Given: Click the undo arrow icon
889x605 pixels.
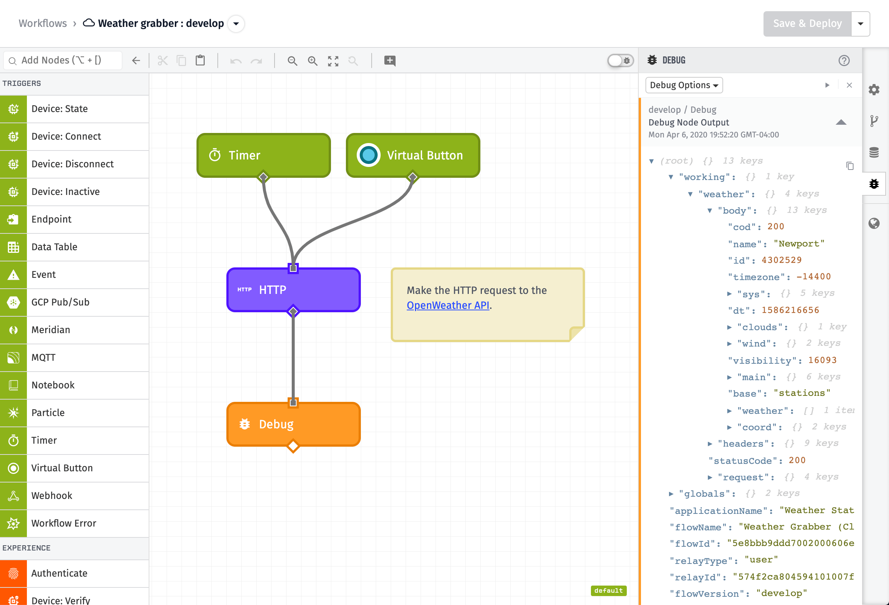Looking at the screenshot, I should click(236, 61).
